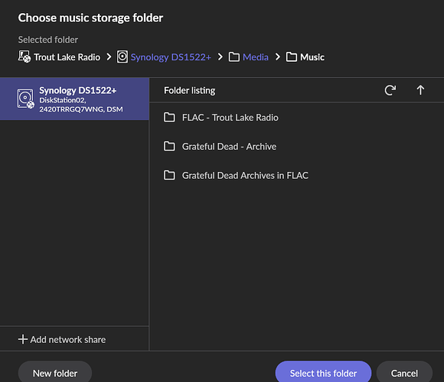Click the sidebar Synology disk icon
The width and height of the screenshot is (444, 382).
(x=26, y=99)
